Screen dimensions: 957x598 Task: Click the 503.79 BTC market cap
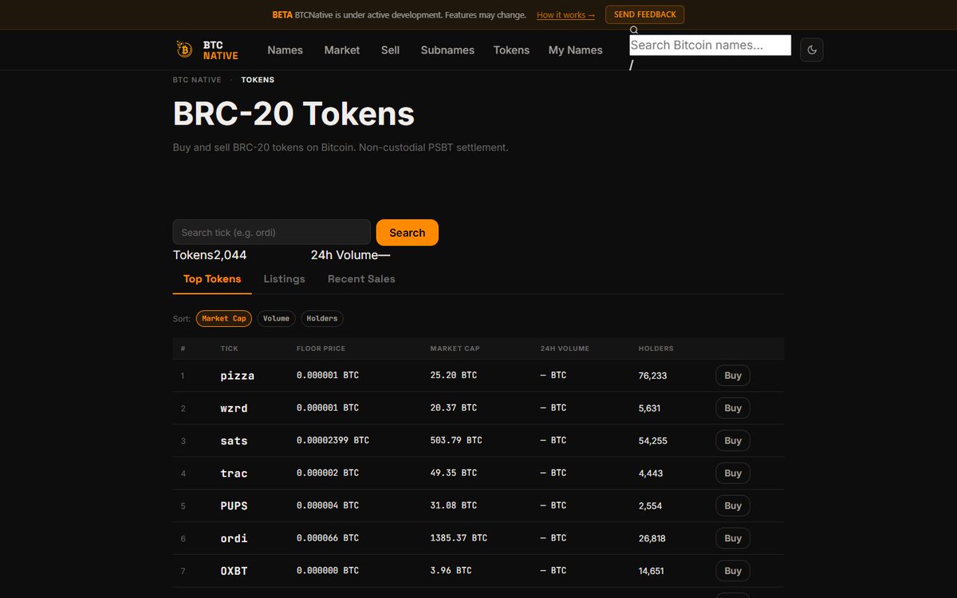[x=456, y=440]
